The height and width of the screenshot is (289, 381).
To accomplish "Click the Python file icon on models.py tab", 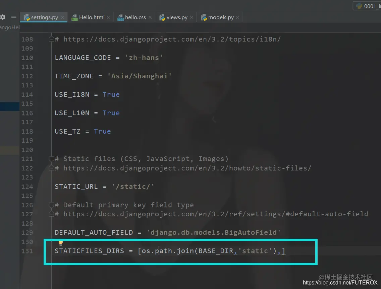I will (x=204, y=17).
